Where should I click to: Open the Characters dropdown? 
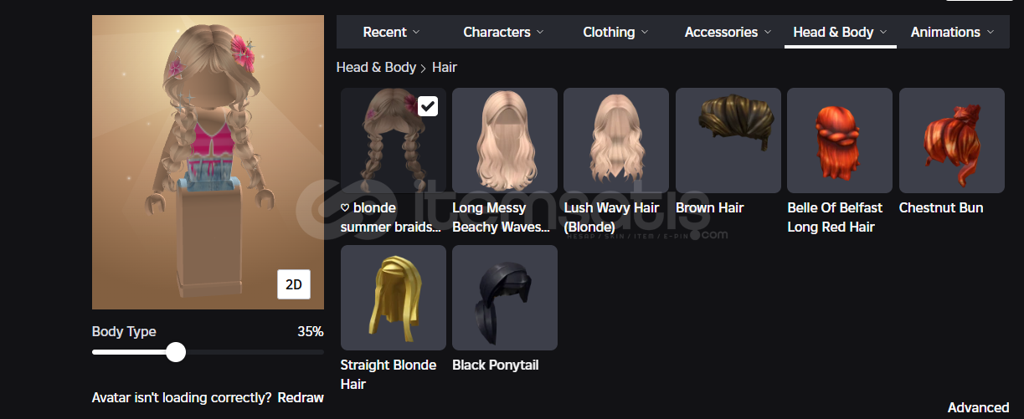click(x=503, y=32)
